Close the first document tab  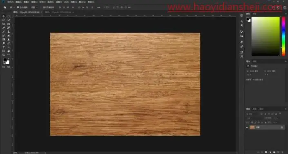click(41, 12)
